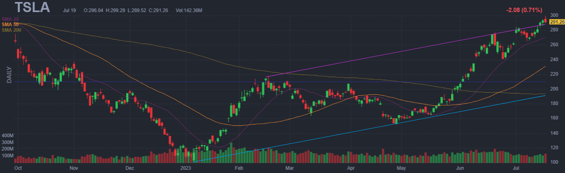This screenshot has width=565, height=173.
Task: Click the 200 price axis label
Action: point(553,89)
